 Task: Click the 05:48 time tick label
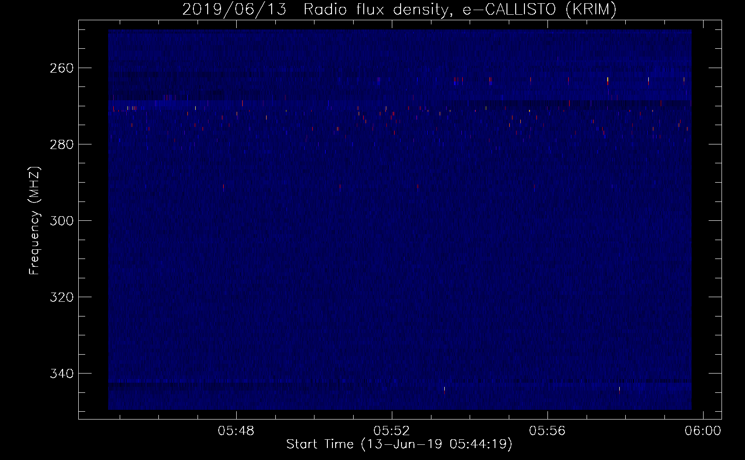coord(236,431)
